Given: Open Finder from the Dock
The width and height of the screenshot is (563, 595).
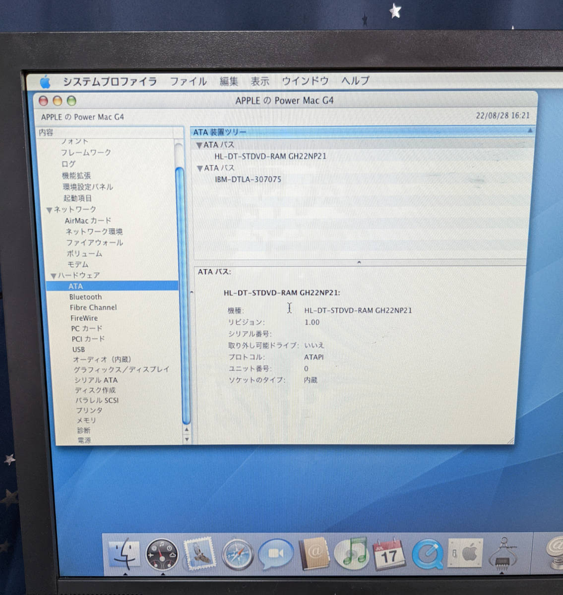Looking at the screenshot, I should pos(124,553).
